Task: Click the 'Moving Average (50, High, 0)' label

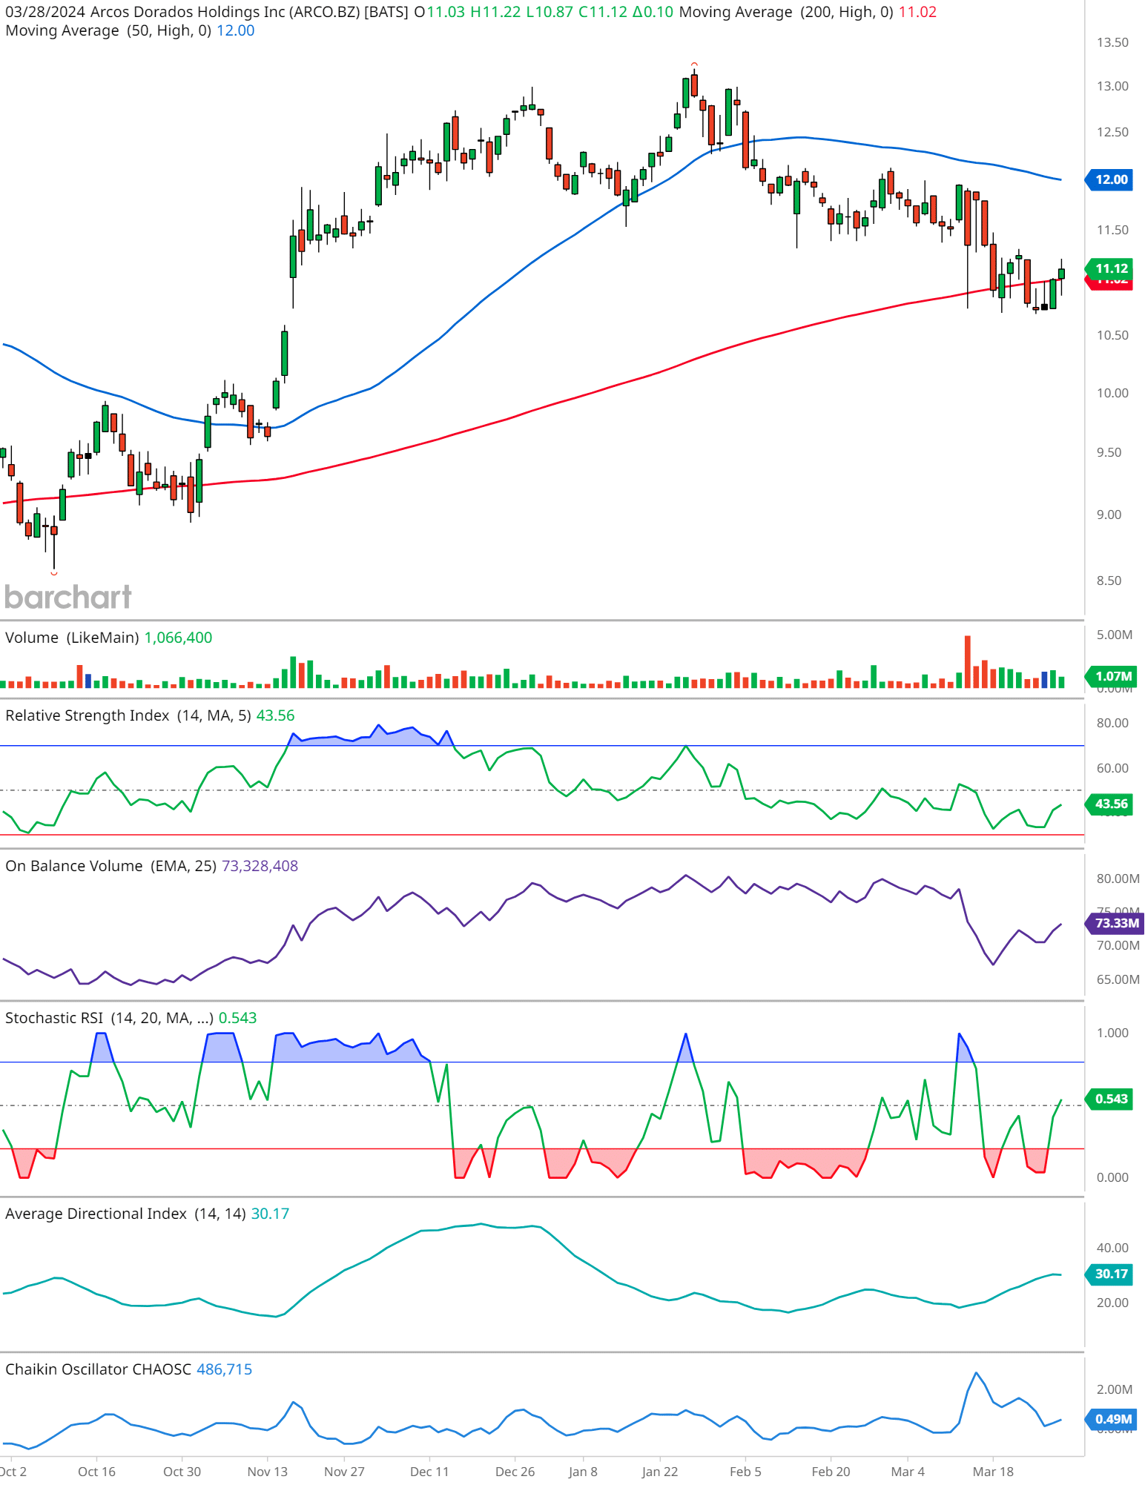Action: (108, 30)
